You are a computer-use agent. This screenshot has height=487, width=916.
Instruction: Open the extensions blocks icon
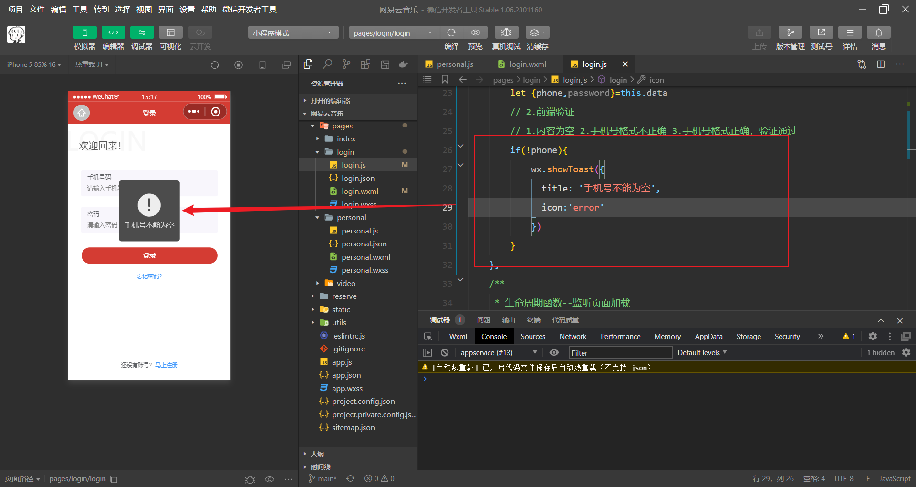365,64
